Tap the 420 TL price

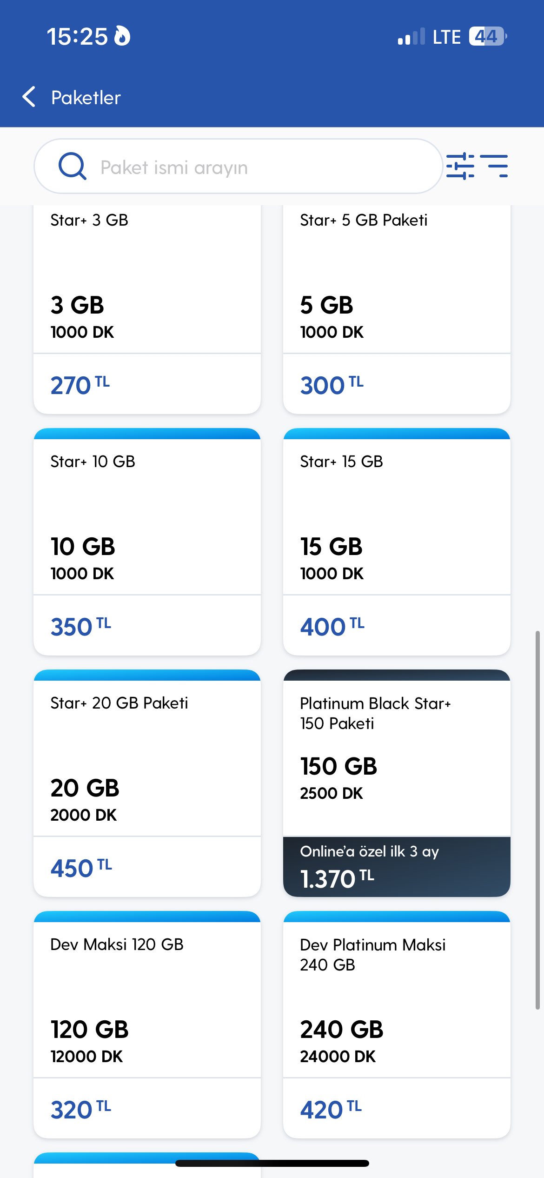pos(331,1110)
